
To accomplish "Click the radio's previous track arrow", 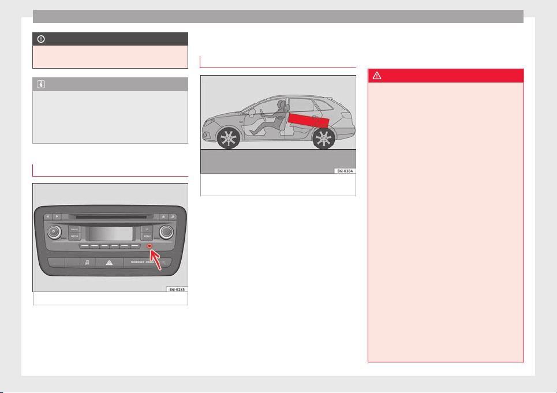I will tap(48, 216).
